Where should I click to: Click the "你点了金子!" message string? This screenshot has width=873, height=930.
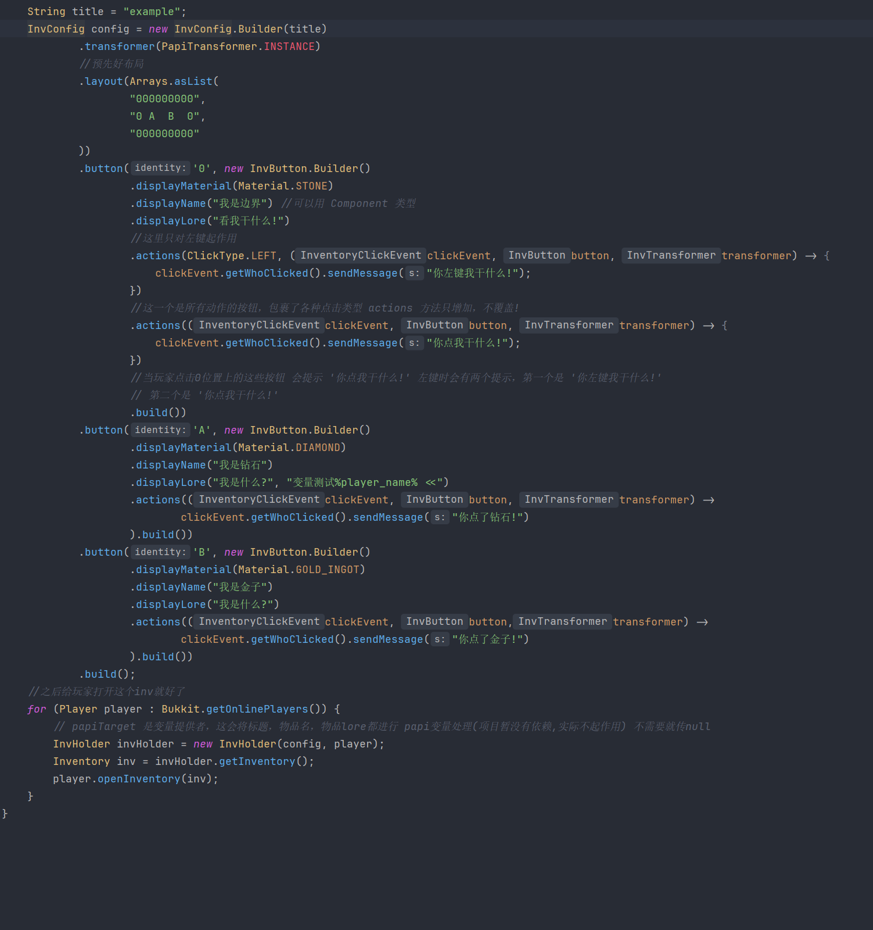pyautogui.click(x=490, y=639)
